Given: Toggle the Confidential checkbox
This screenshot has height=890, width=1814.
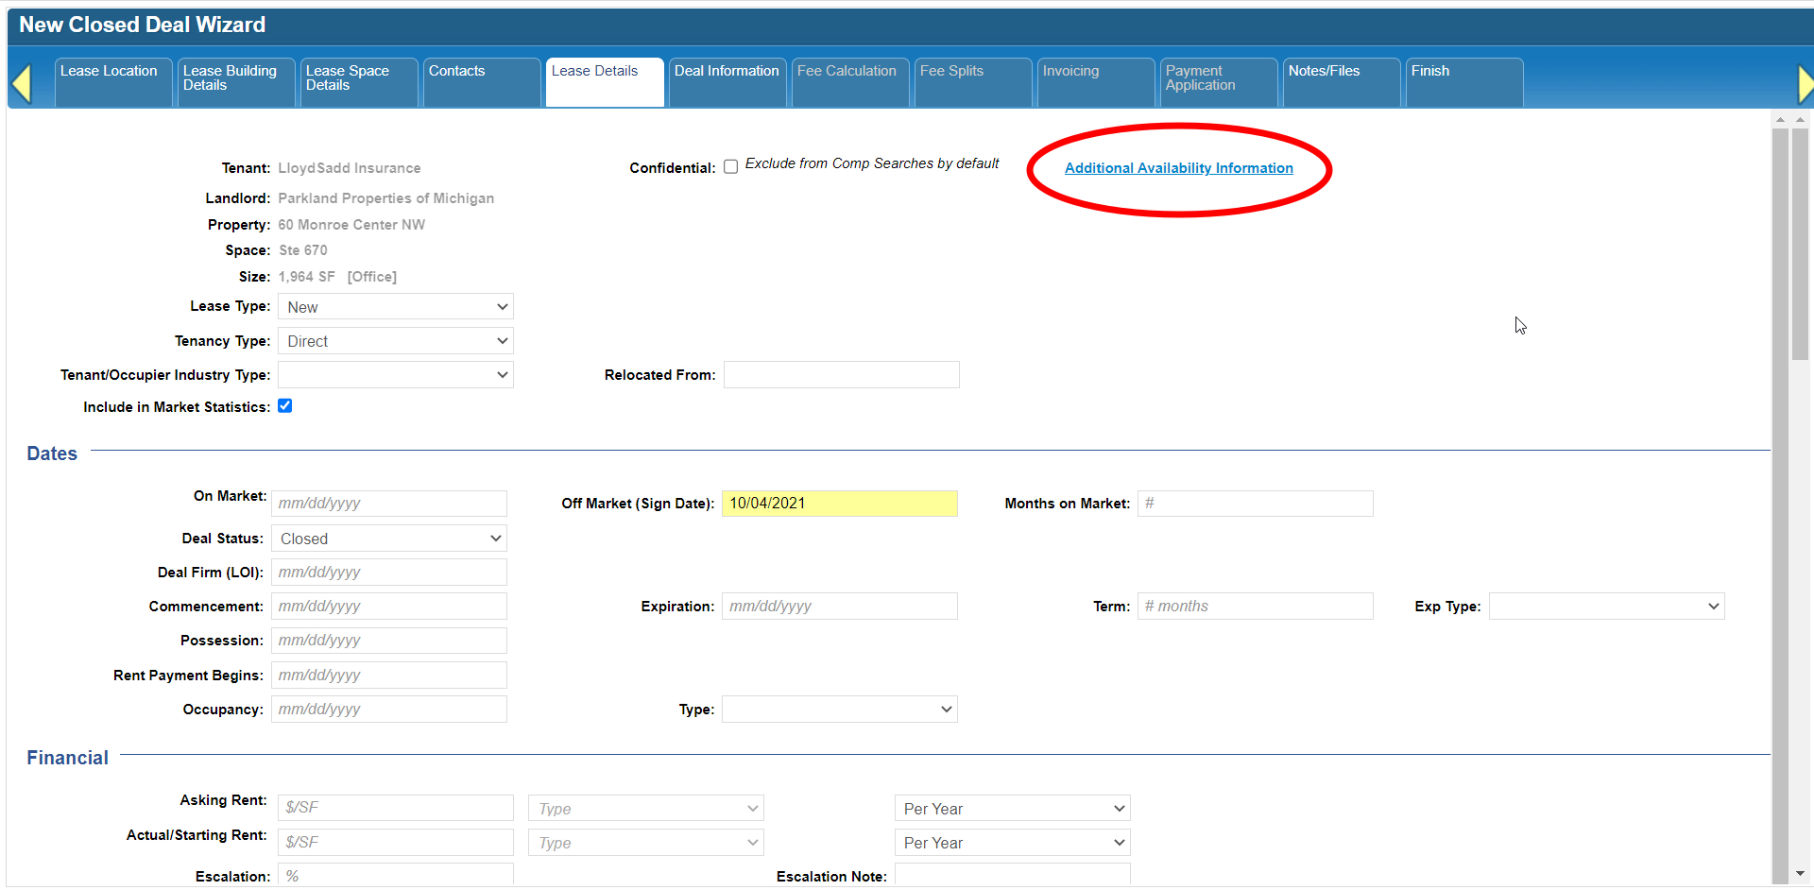Looking at the screenshot, I should (x=730, y=167).
